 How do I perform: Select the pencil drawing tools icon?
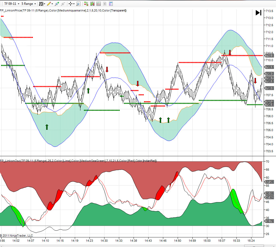click(49, 4)
